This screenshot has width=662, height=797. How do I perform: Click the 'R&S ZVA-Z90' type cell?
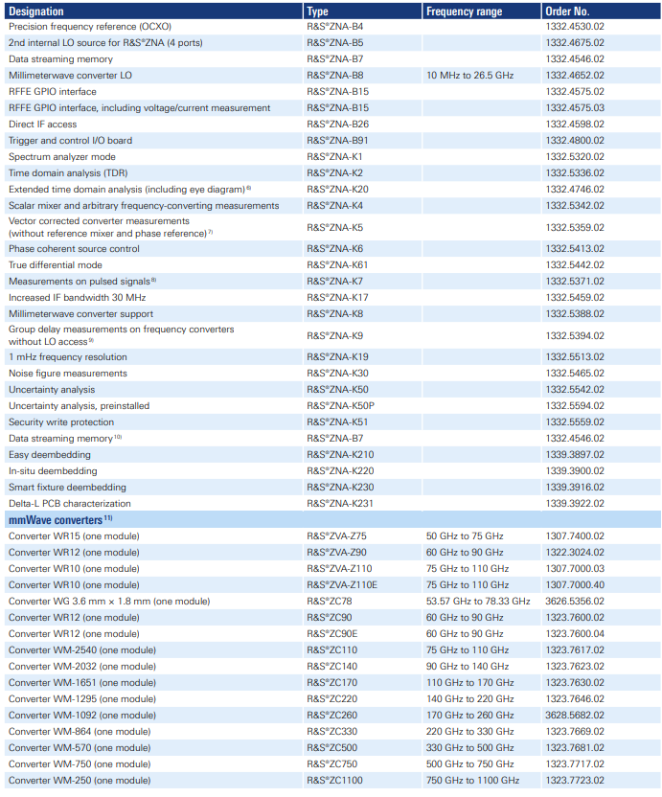336,552
